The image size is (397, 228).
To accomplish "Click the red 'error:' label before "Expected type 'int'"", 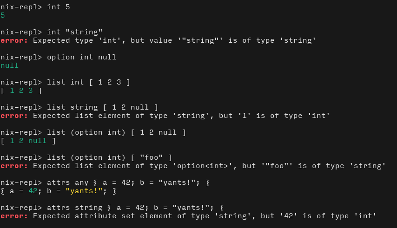I will [14, 40].
